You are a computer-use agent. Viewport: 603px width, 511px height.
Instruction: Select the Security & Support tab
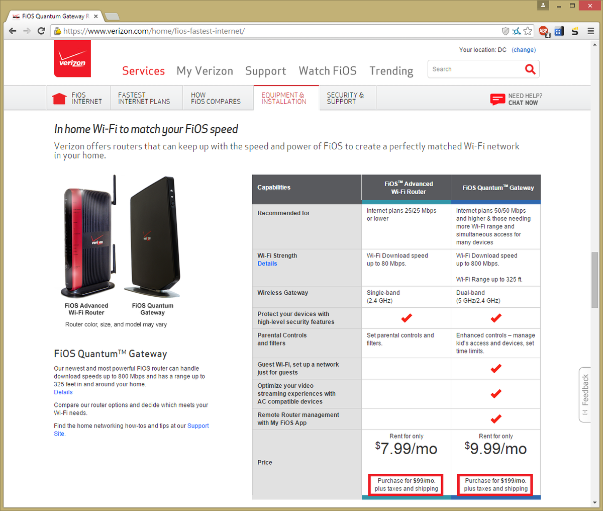pos(348,98)
